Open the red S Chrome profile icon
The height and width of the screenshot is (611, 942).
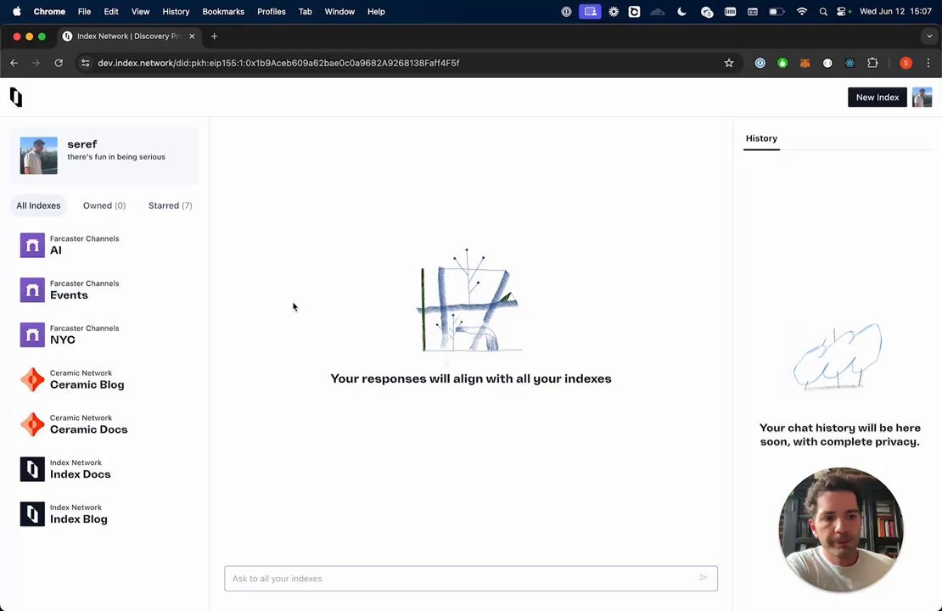click(906, 63)
